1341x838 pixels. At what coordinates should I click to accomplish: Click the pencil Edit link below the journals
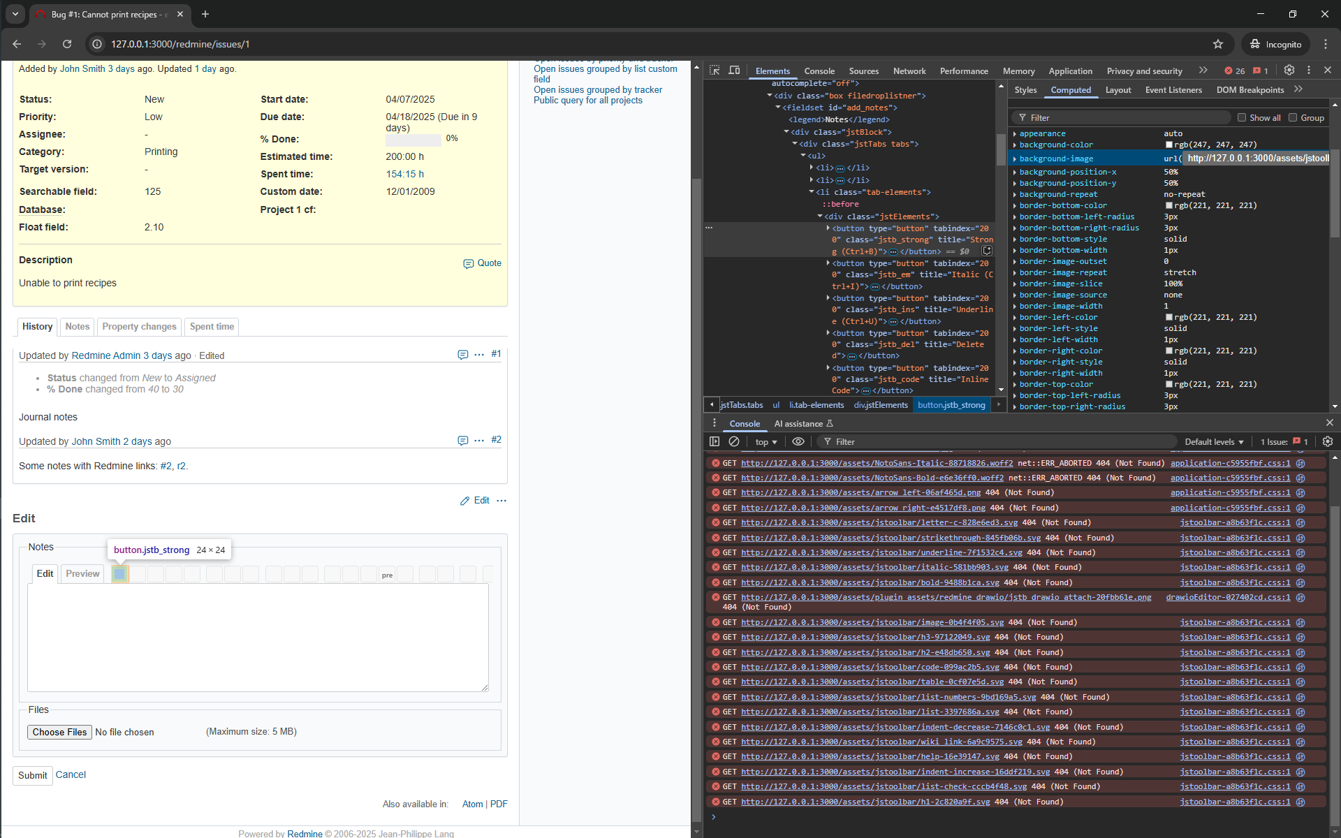click(x=475, y=501)
